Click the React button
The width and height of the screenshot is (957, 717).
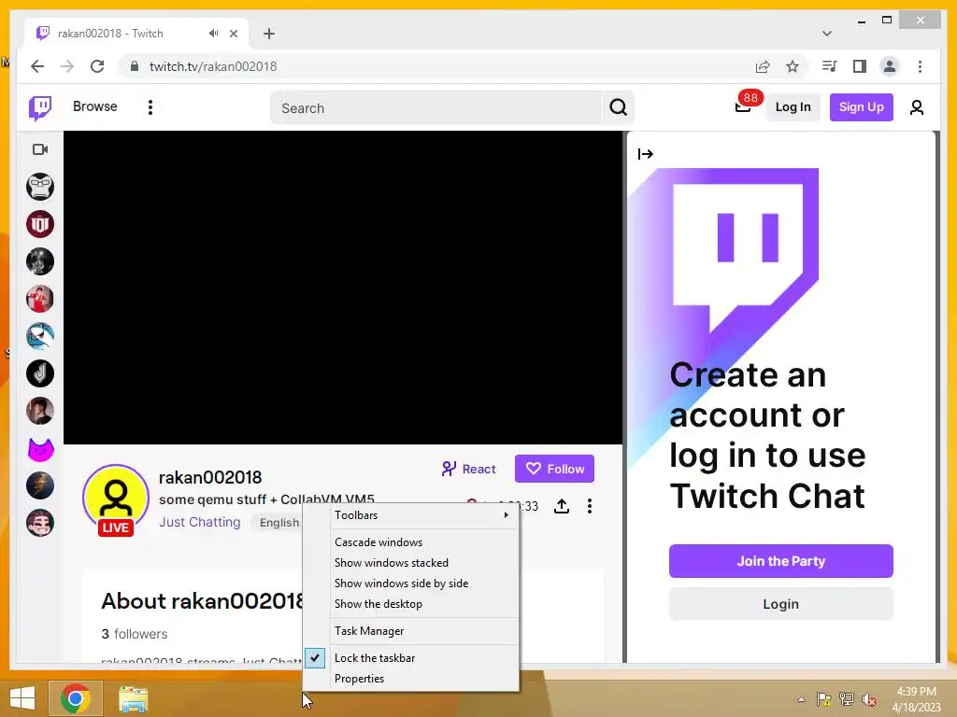[469, 469]
